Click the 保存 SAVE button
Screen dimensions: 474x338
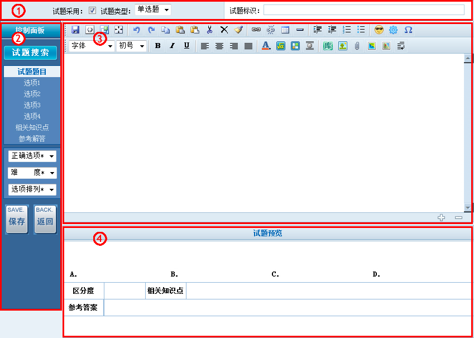17,220
